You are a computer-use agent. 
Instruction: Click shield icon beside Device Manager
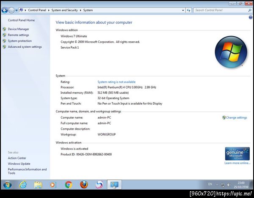coord(5,29)
